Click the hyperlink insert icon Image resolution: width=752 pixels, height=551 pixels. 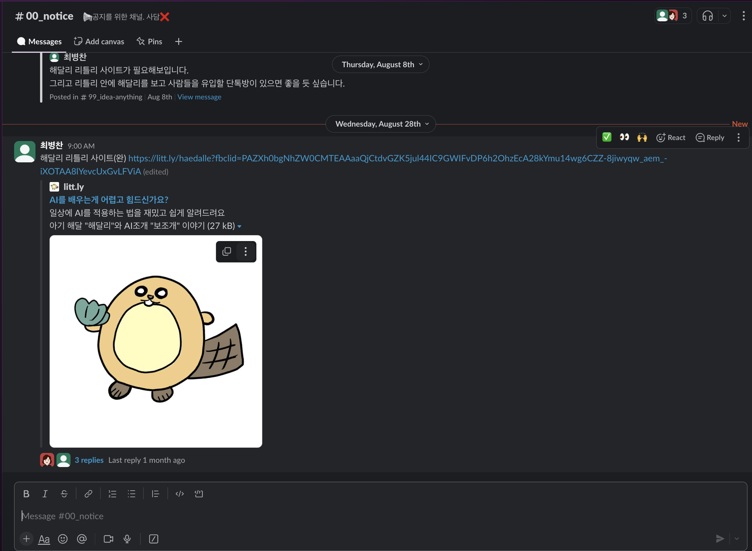pos(89,493)
